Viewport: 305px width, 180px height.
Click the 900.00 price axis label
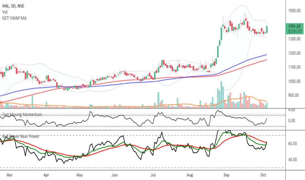pos(293,95)
